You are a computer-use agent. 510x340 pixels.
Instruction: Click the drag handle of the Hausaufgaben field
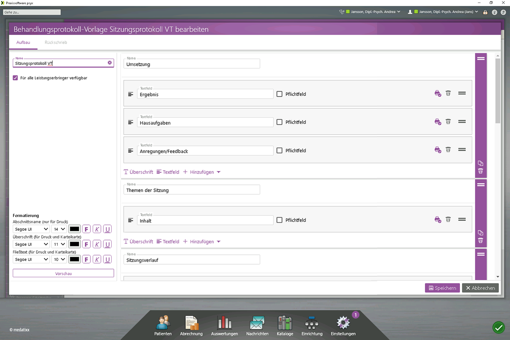click(x=462, y=122)
